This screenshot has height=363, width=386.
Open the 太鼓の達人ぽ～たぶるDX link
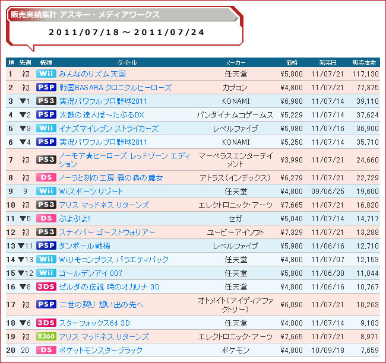click(x=102, y=115)
